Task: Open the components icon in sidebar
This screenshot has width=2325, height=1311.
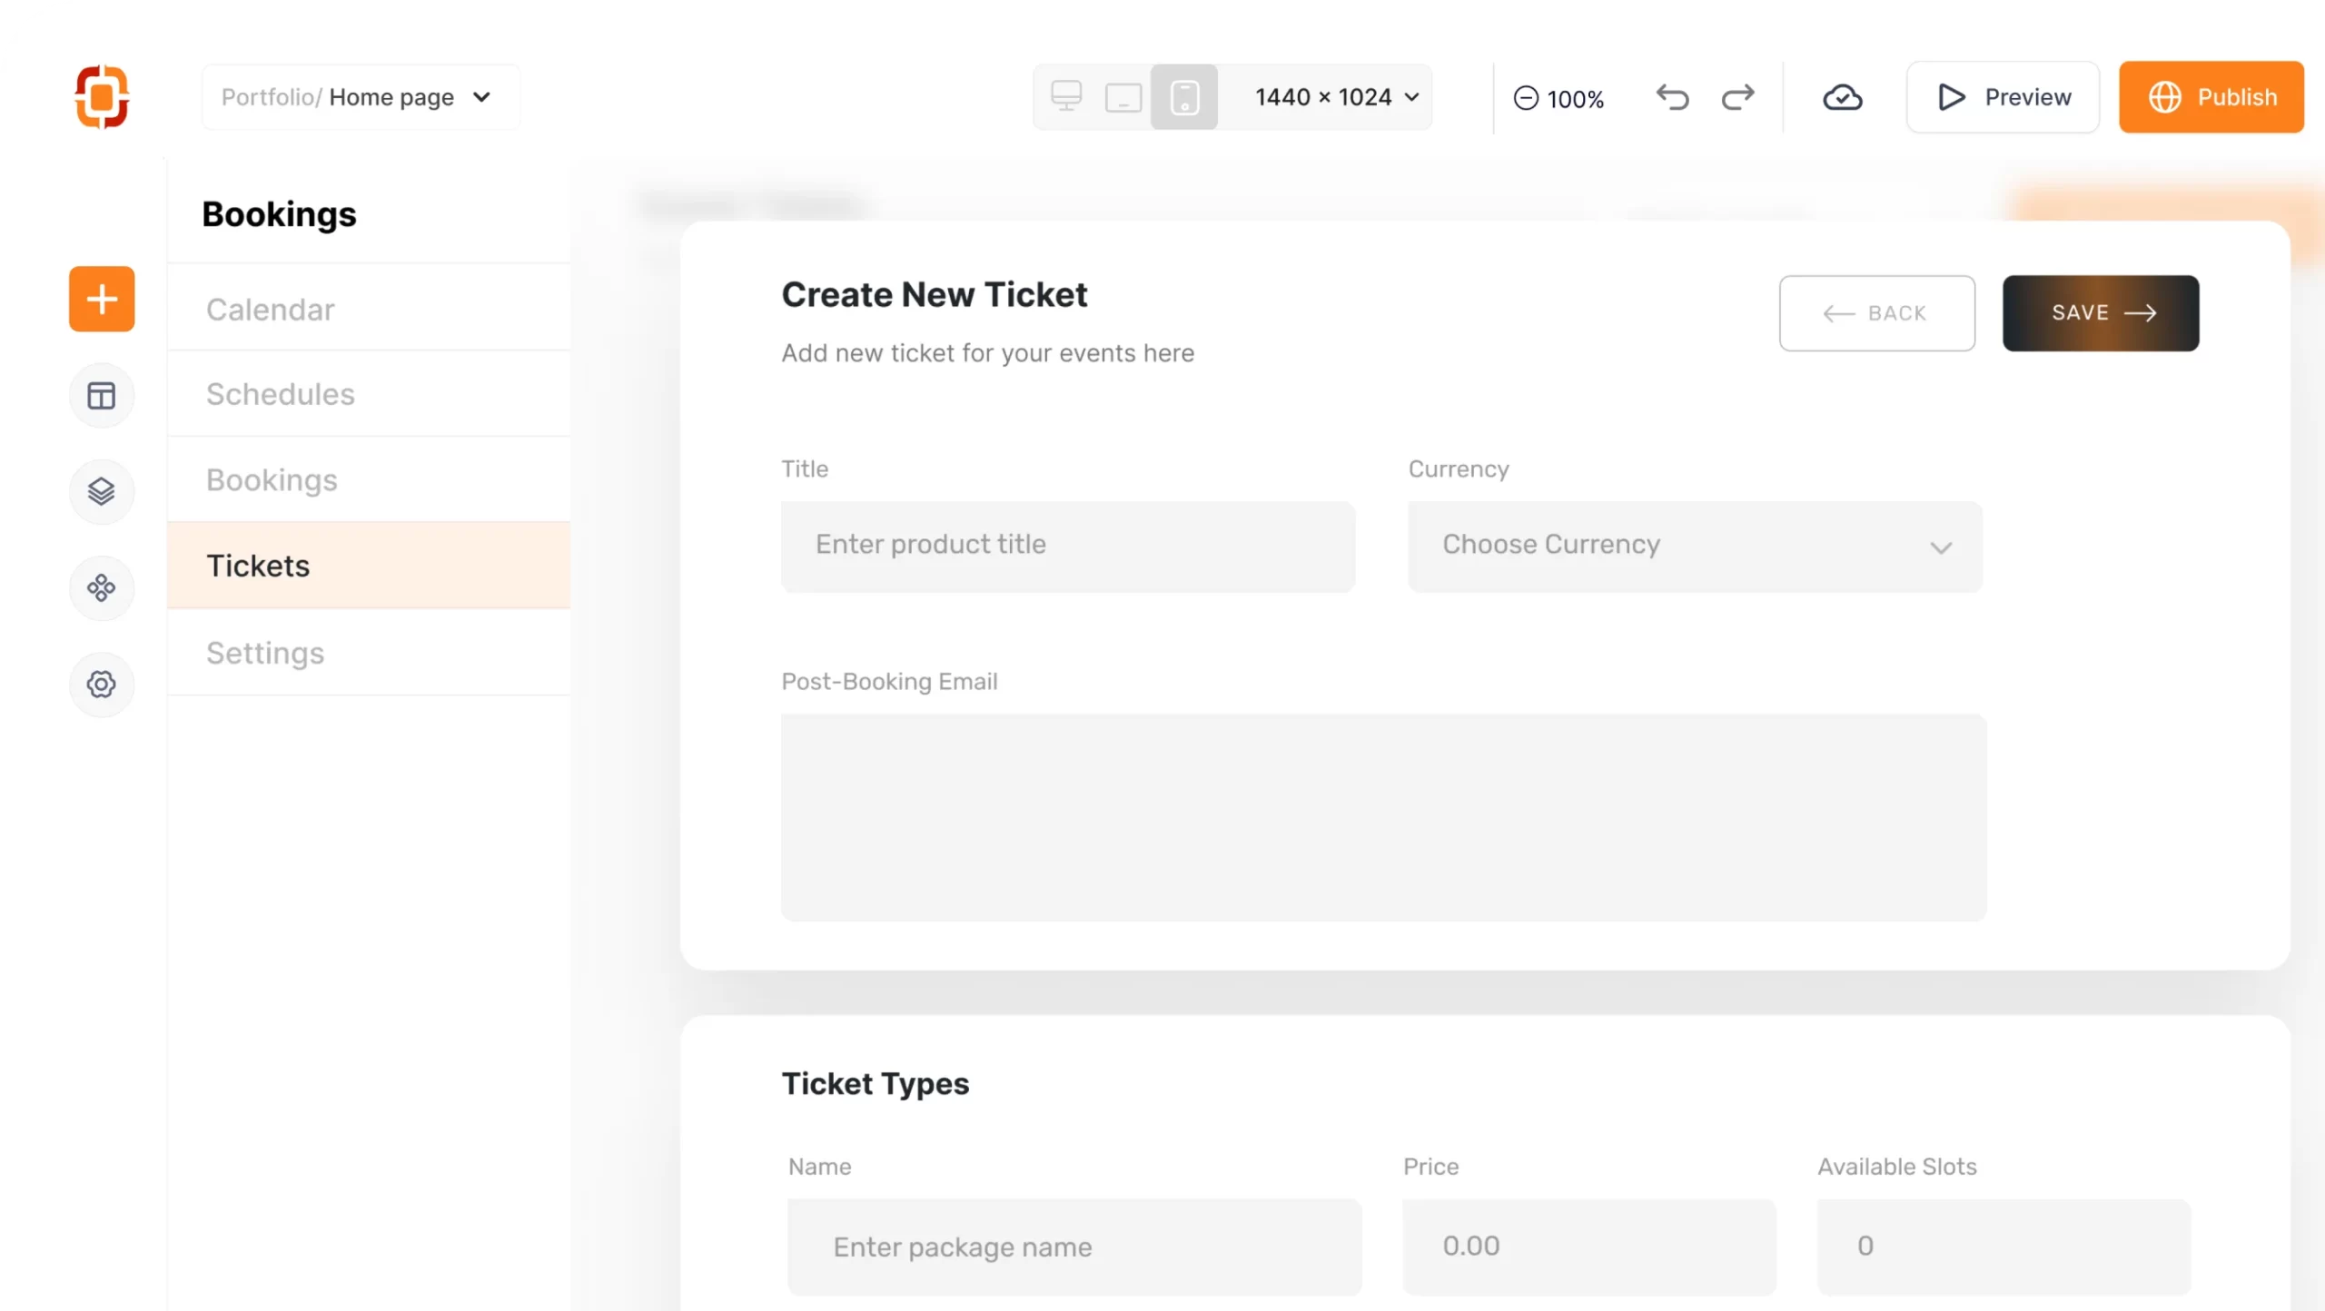Action: click(102, 588)
